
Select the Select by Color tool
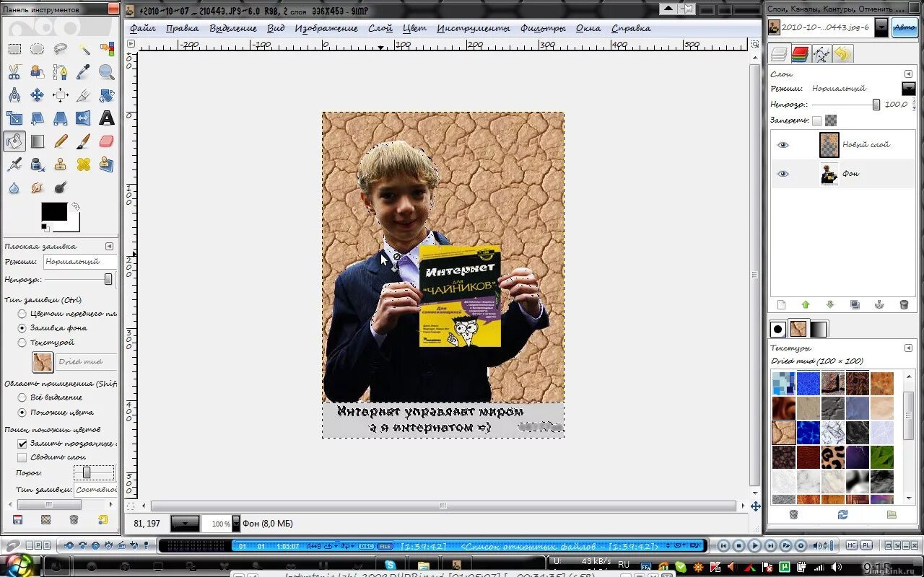(x=107, y=49)
